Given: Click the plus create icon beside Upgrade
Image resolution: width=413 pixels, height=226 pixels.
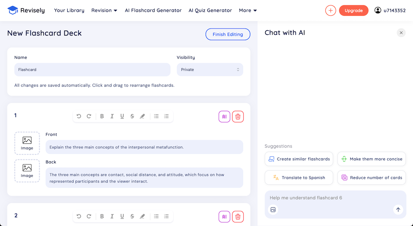Looking at the screenshot, I should click(330, 11).
